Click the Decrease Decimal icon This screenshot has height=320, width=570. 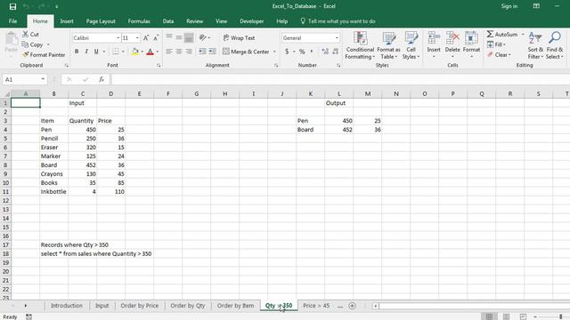pyautogui.click(x=336, y=52)
